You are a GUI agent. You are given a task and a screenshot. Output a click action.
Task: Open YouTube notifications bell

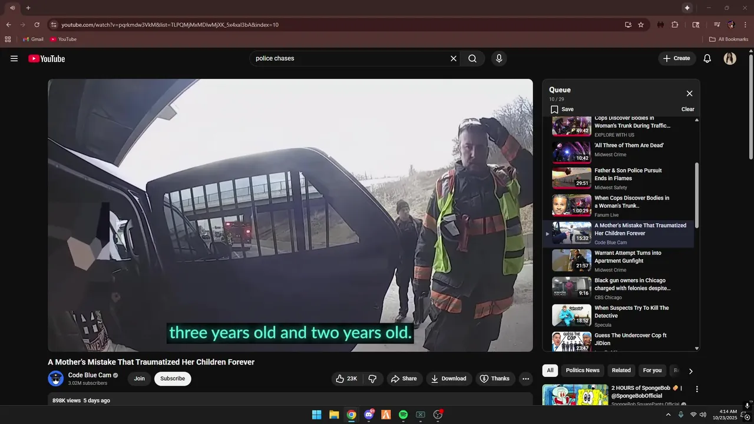[707, 58]
